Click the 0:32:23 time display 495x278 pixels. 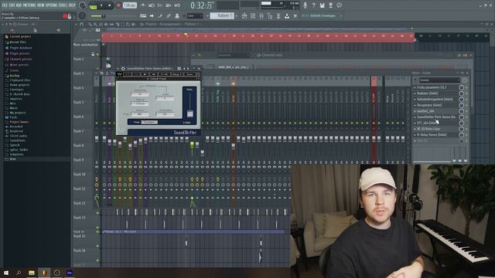click(202, 5)
